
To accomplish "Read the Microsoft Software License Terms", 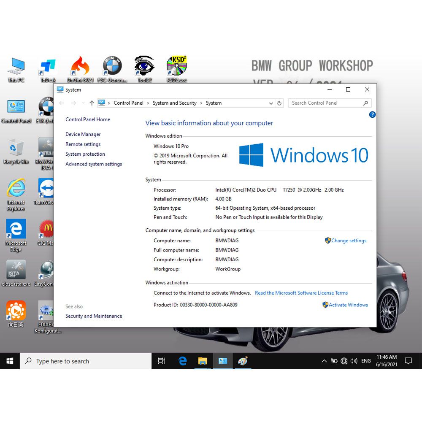I will coord(301,293).
